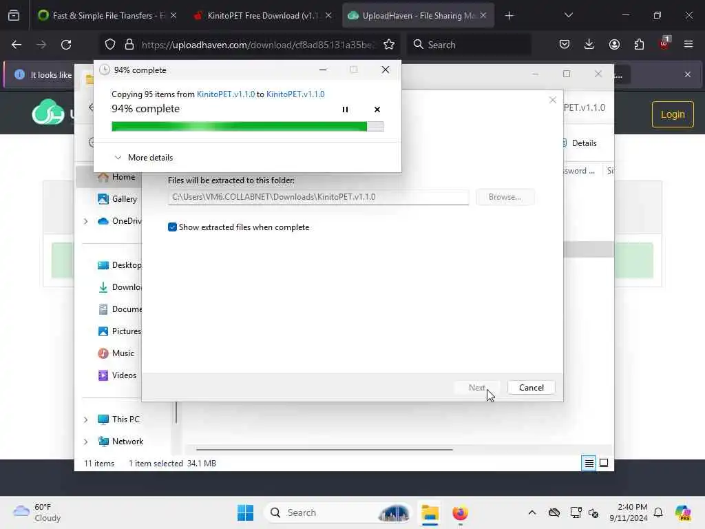Click the taskbar Search box
The image size is (705, 529).
[337, 512]
